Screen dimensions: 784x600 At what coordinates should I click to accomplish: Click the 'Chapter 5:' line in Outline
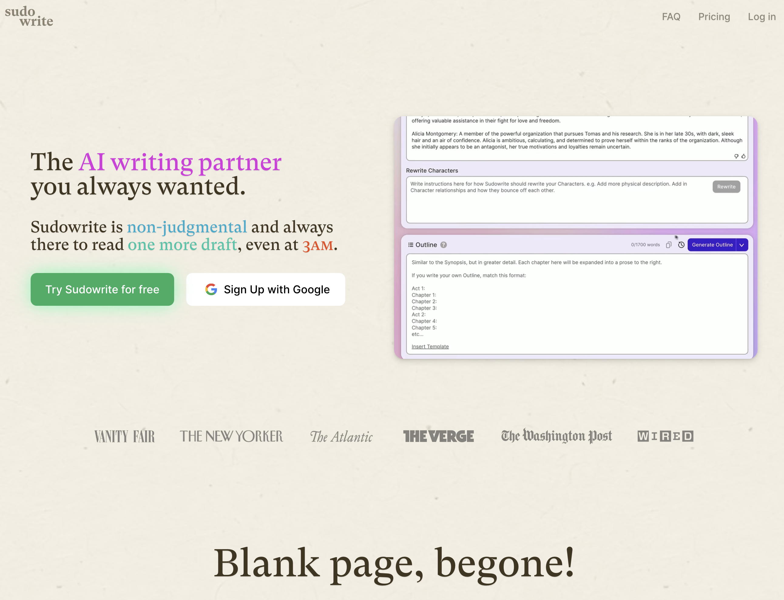424,328
